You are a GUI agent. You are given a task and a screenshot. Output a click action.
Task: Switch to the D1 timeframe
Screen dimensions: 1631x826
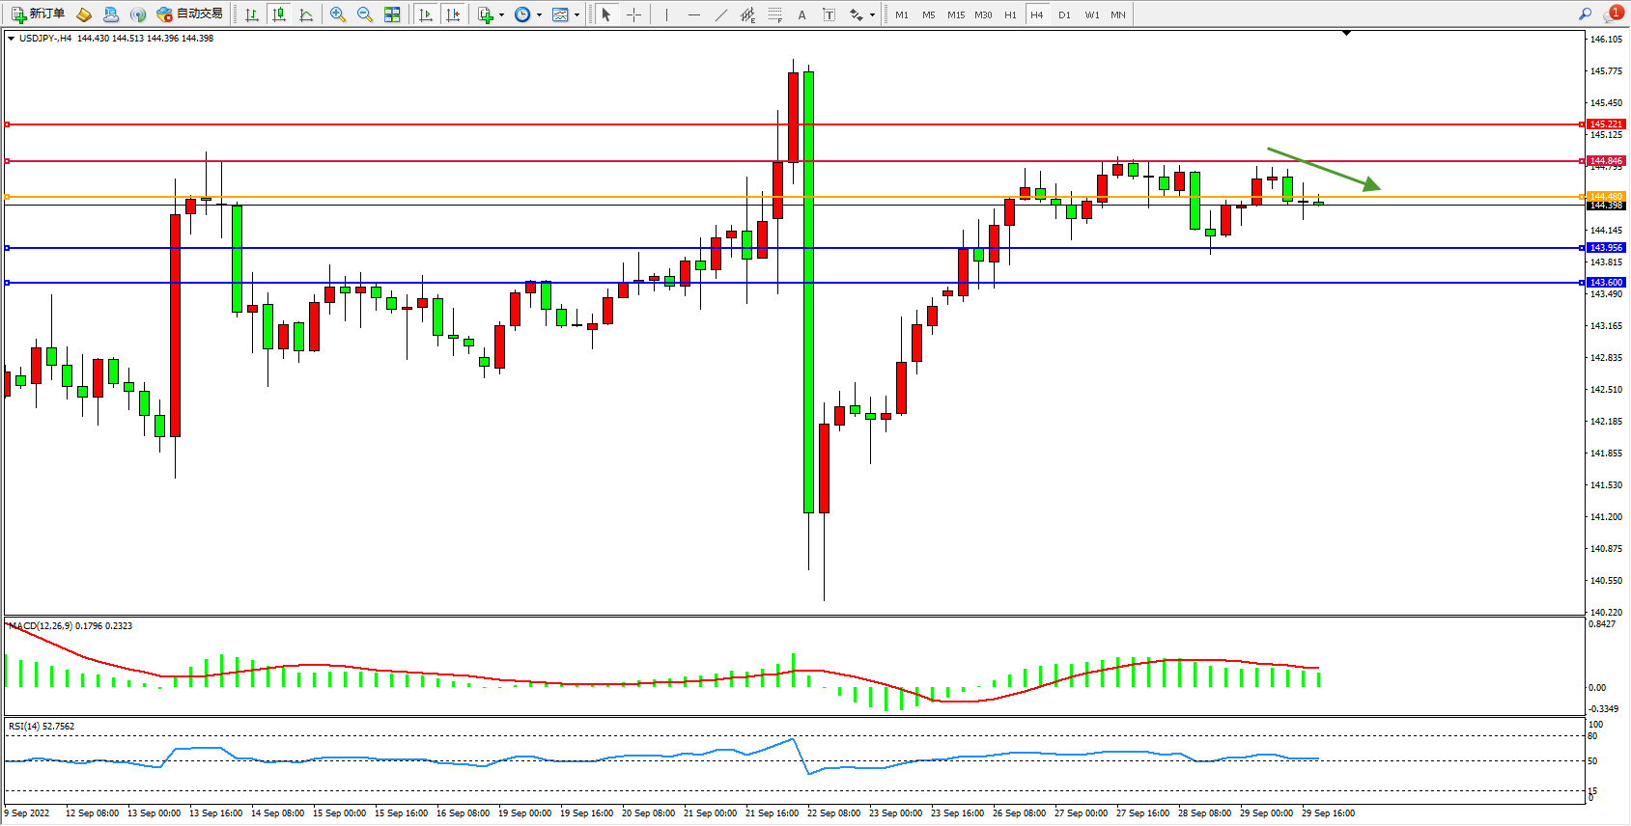point(1064,14)
